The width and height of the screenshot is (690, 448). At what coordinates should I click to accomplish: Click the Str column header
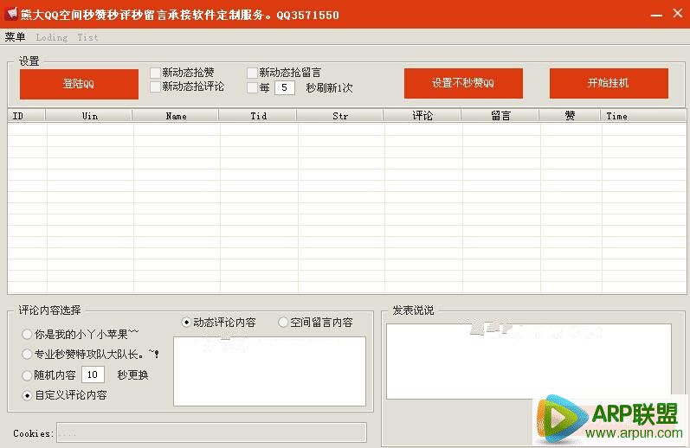pyautogui.click(x=340, y=116)
